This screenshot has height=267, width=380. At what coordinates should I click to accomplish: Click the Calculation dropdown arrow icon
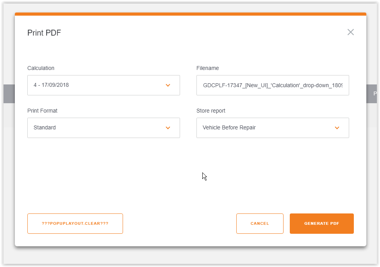click(x=168, y=85)
